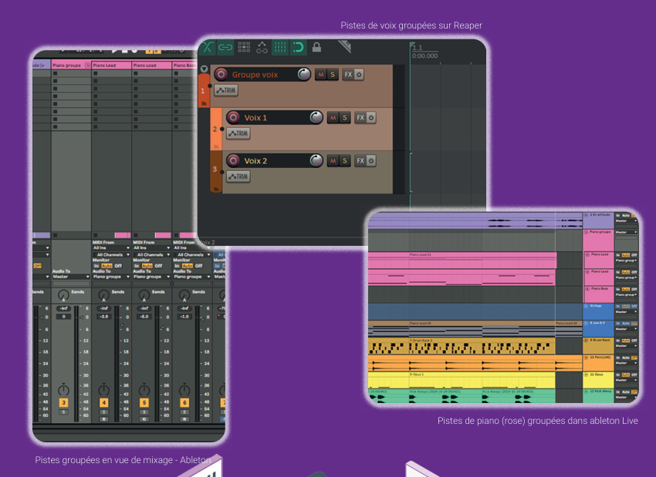The height and width of the screenshot is (477, 656).
Task: Activate track 3 button in Ableton mixer
Action: point(63,403)
